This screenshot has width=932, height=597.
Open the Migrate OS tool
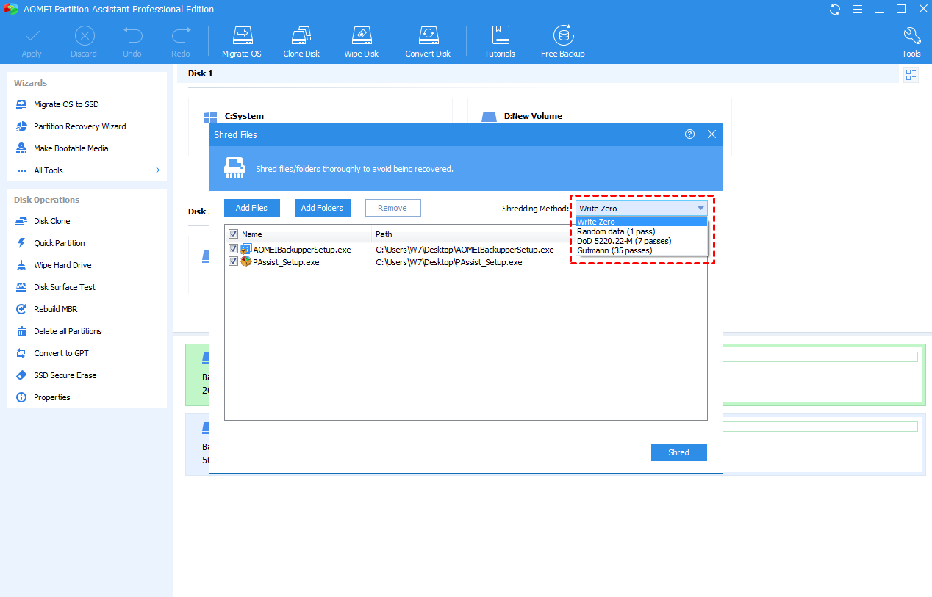point(242,43)
